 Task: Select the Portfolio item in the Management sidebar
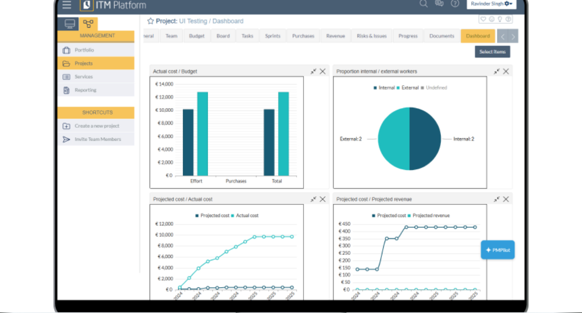point(84,50)
